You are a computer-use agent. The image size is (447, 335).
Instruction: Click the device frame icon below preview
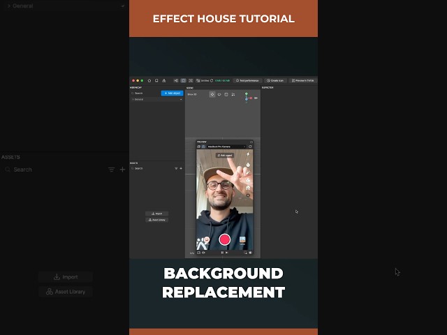(x=198, y=253)
